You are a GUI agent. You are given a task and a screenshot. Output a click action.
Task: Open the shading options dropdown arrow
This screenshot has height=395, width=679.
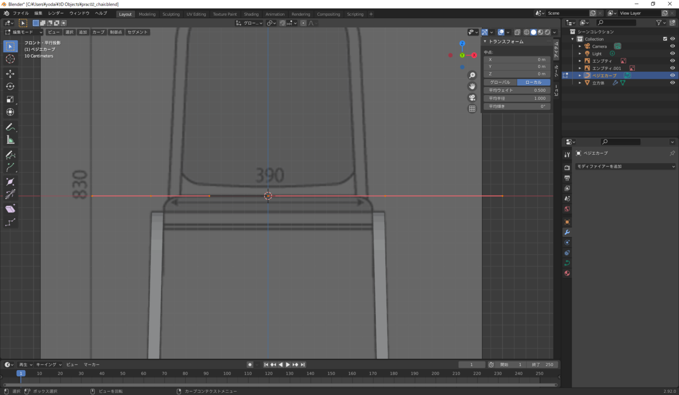pyautogui.click(x=555, y=32)
